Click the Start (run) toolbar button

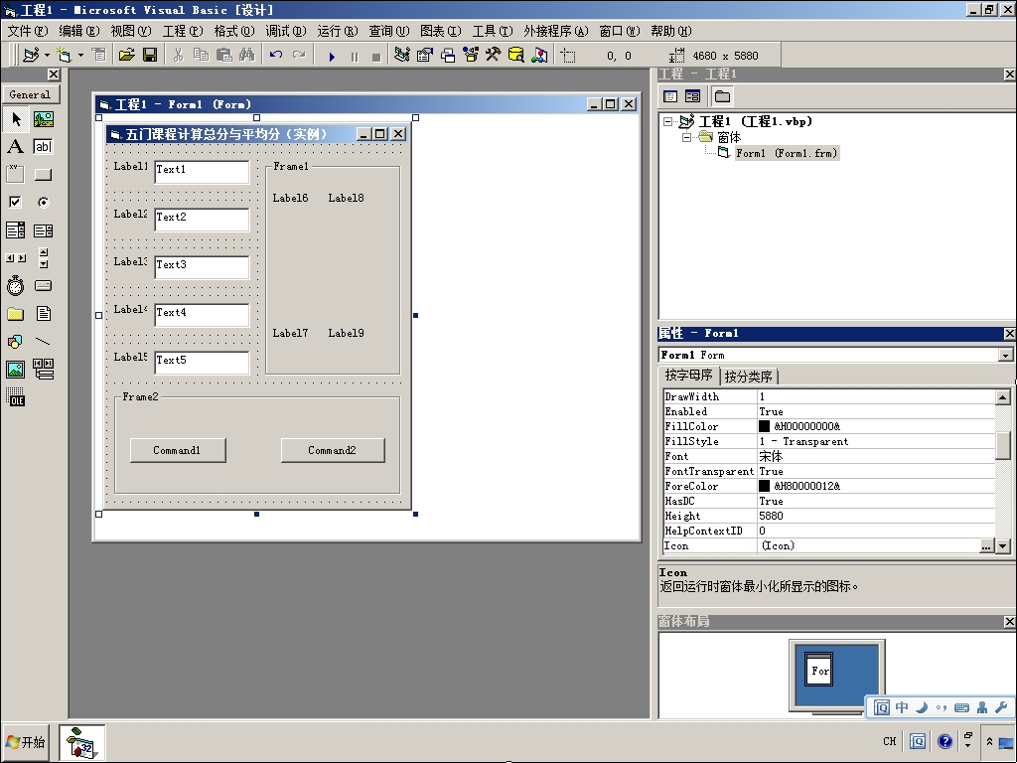point(332,57)
